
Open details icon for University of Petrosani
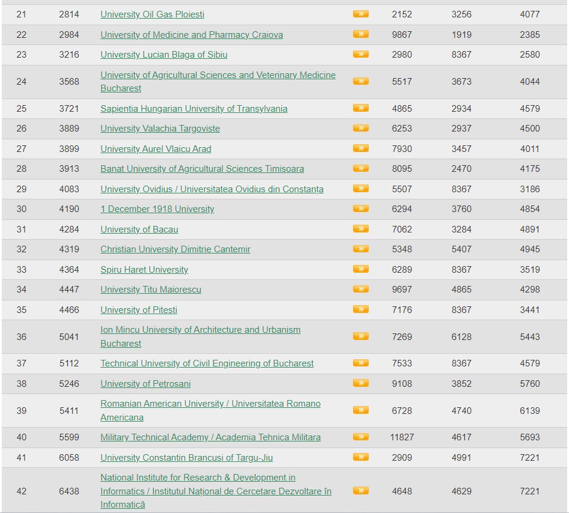point(360,383)
